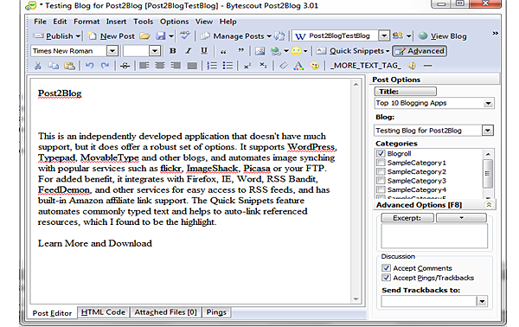Check SampleCategory2 checkbox

pos(381,171)
